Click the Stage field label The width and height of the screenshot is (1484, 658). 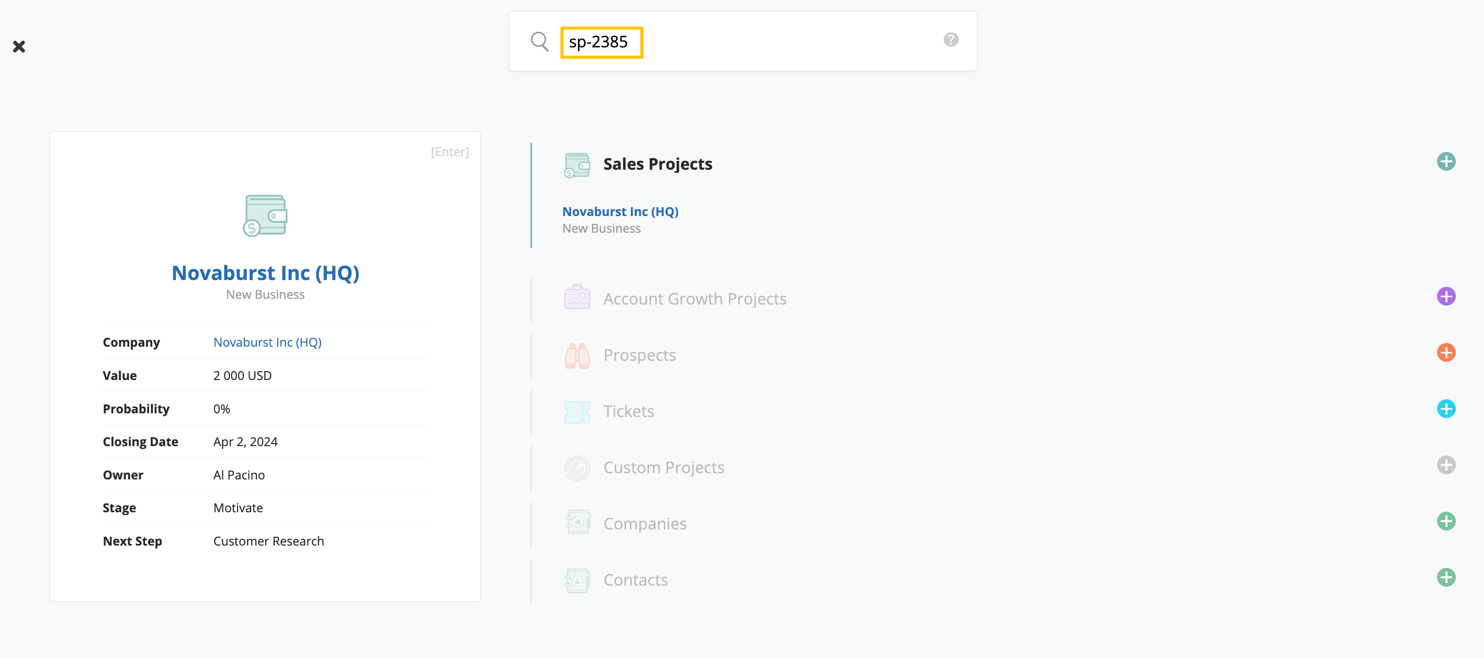click(119, 508)
